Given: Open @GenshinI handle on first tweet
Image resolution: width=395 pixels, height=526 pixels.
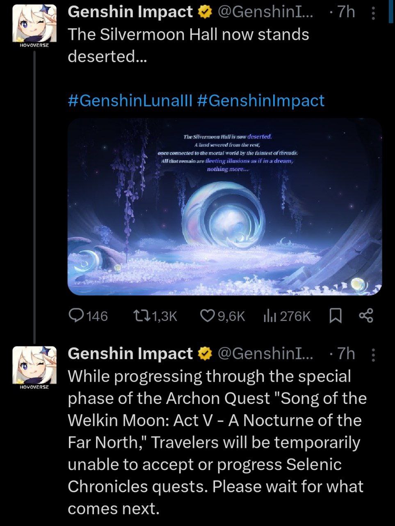Looking at the screenshot, I should [x=265, y=12].
